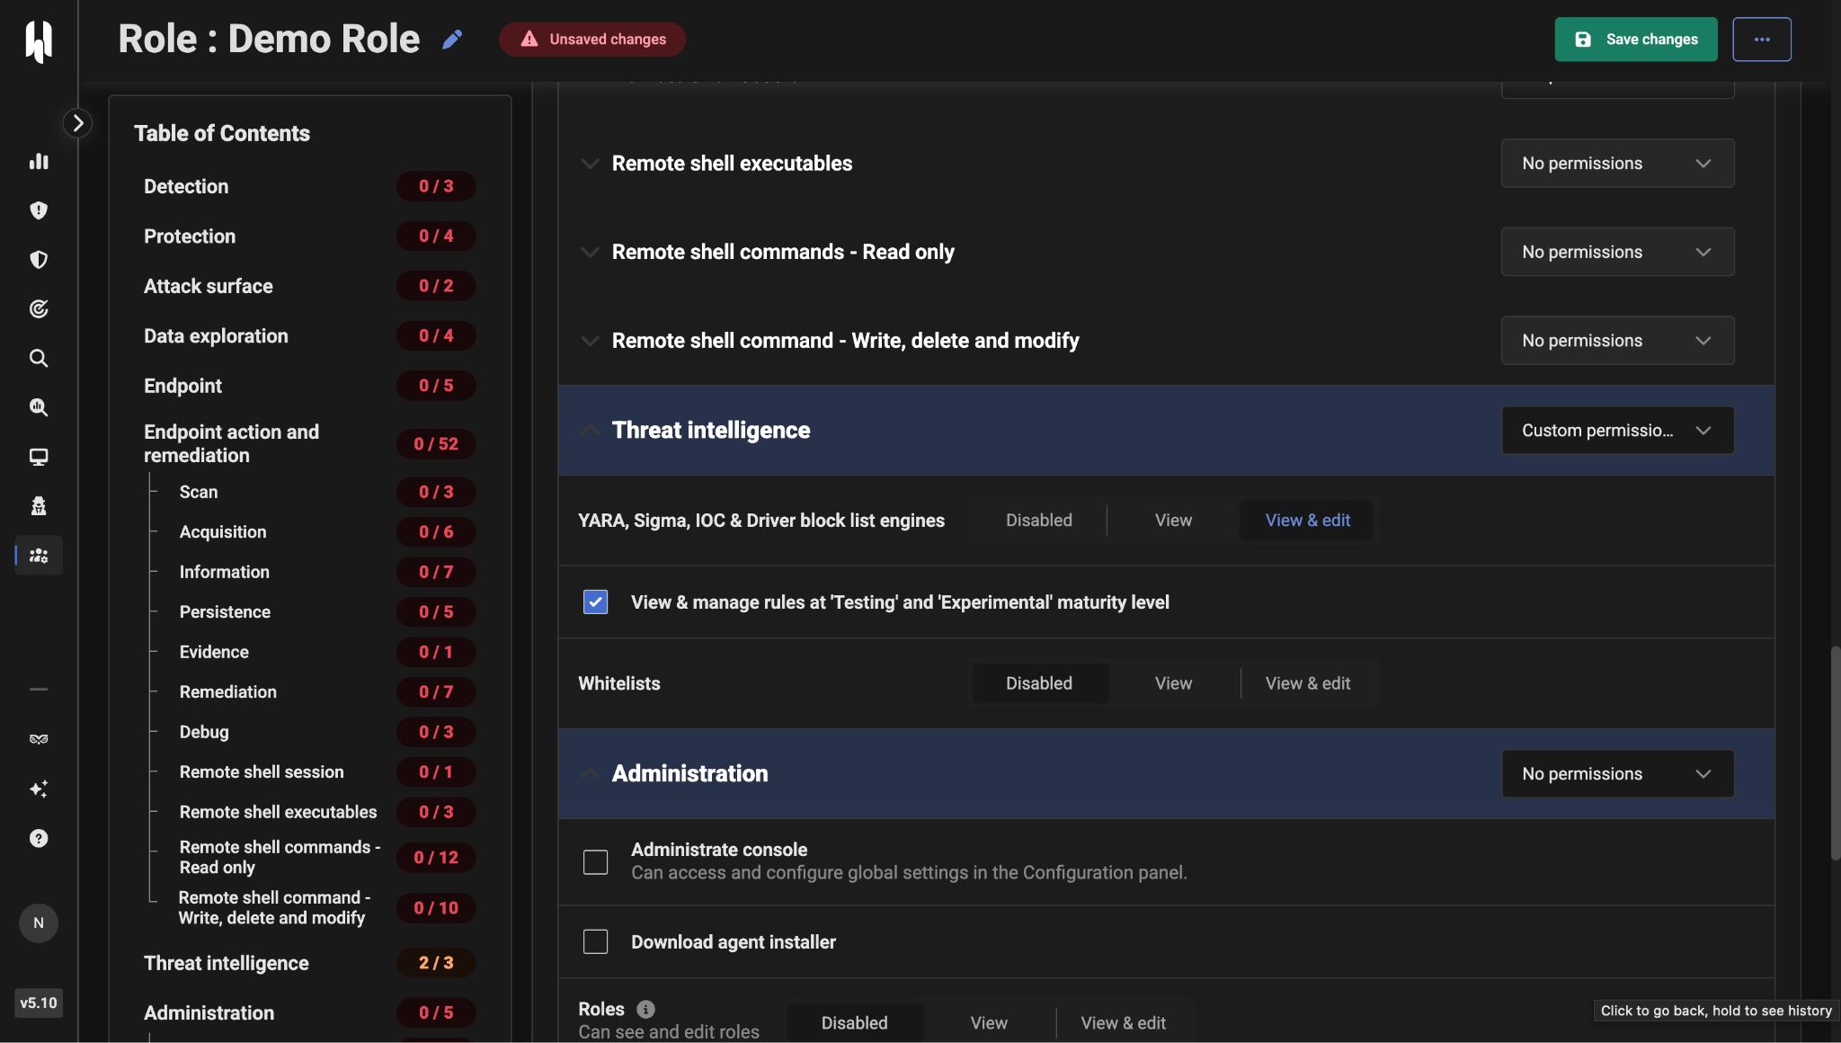The width and height of the screenshot is (1841, 1043).
Task: Set Roles permission to View
Action: coord(989,1023)
